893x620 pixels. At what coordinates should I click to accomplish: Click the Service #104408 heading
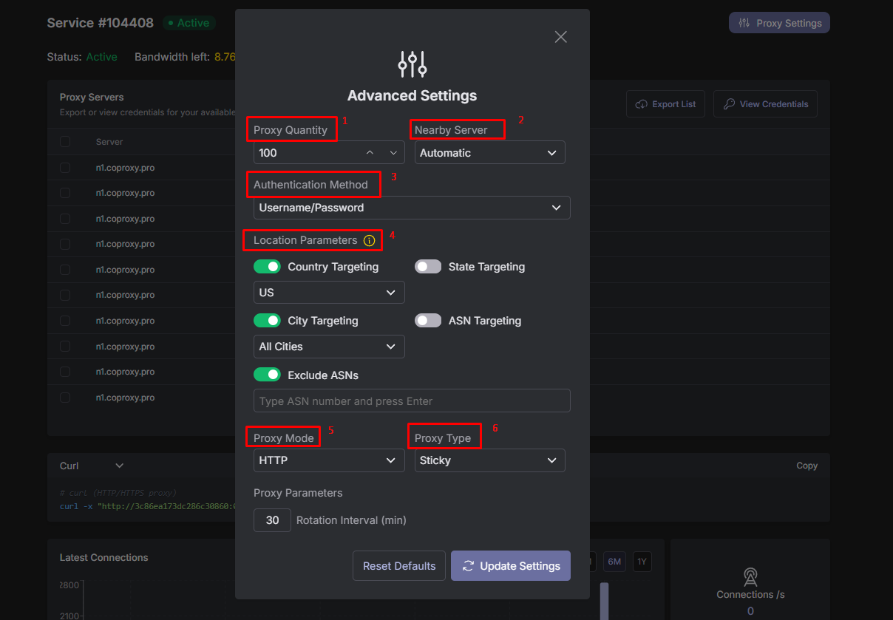coord(100,23)
